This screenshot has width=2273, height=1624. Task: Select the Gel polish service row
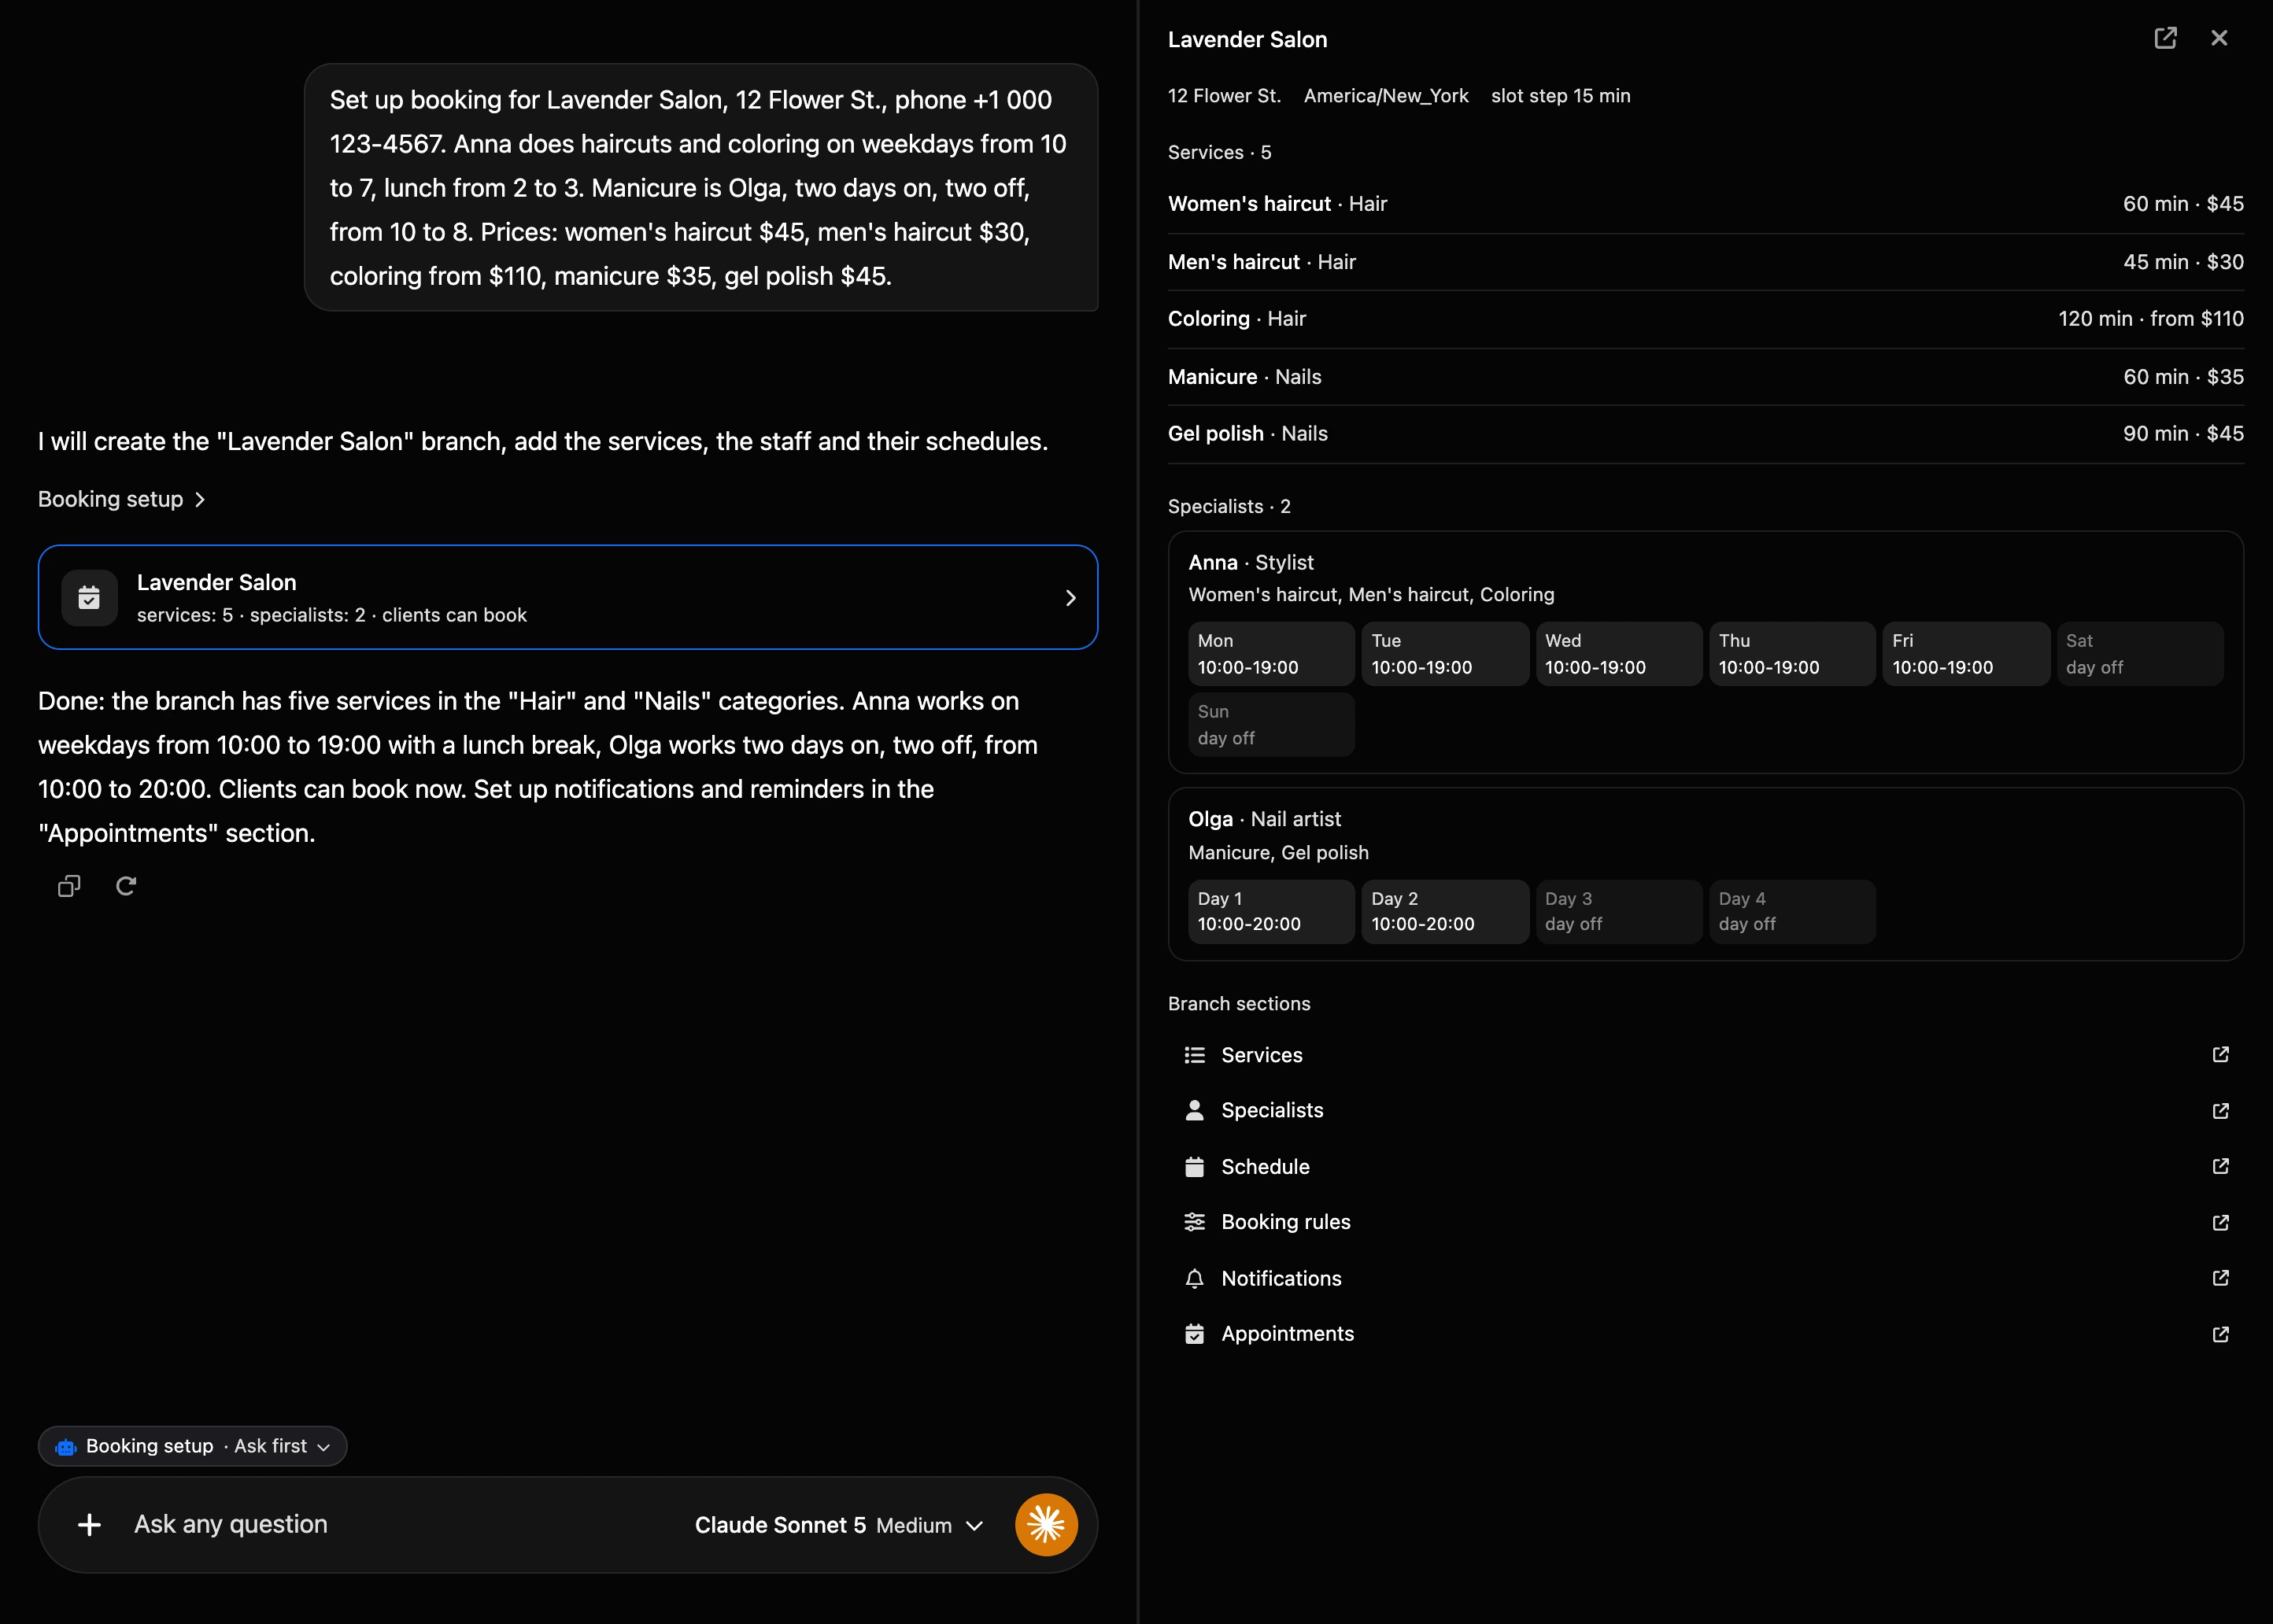click(1705, 434)
